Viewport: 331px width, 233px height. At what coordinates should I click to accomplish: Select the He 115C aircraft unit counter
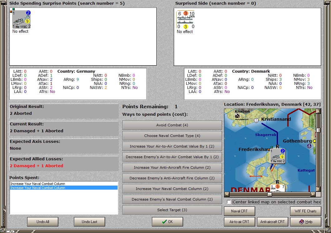(22, 20)
